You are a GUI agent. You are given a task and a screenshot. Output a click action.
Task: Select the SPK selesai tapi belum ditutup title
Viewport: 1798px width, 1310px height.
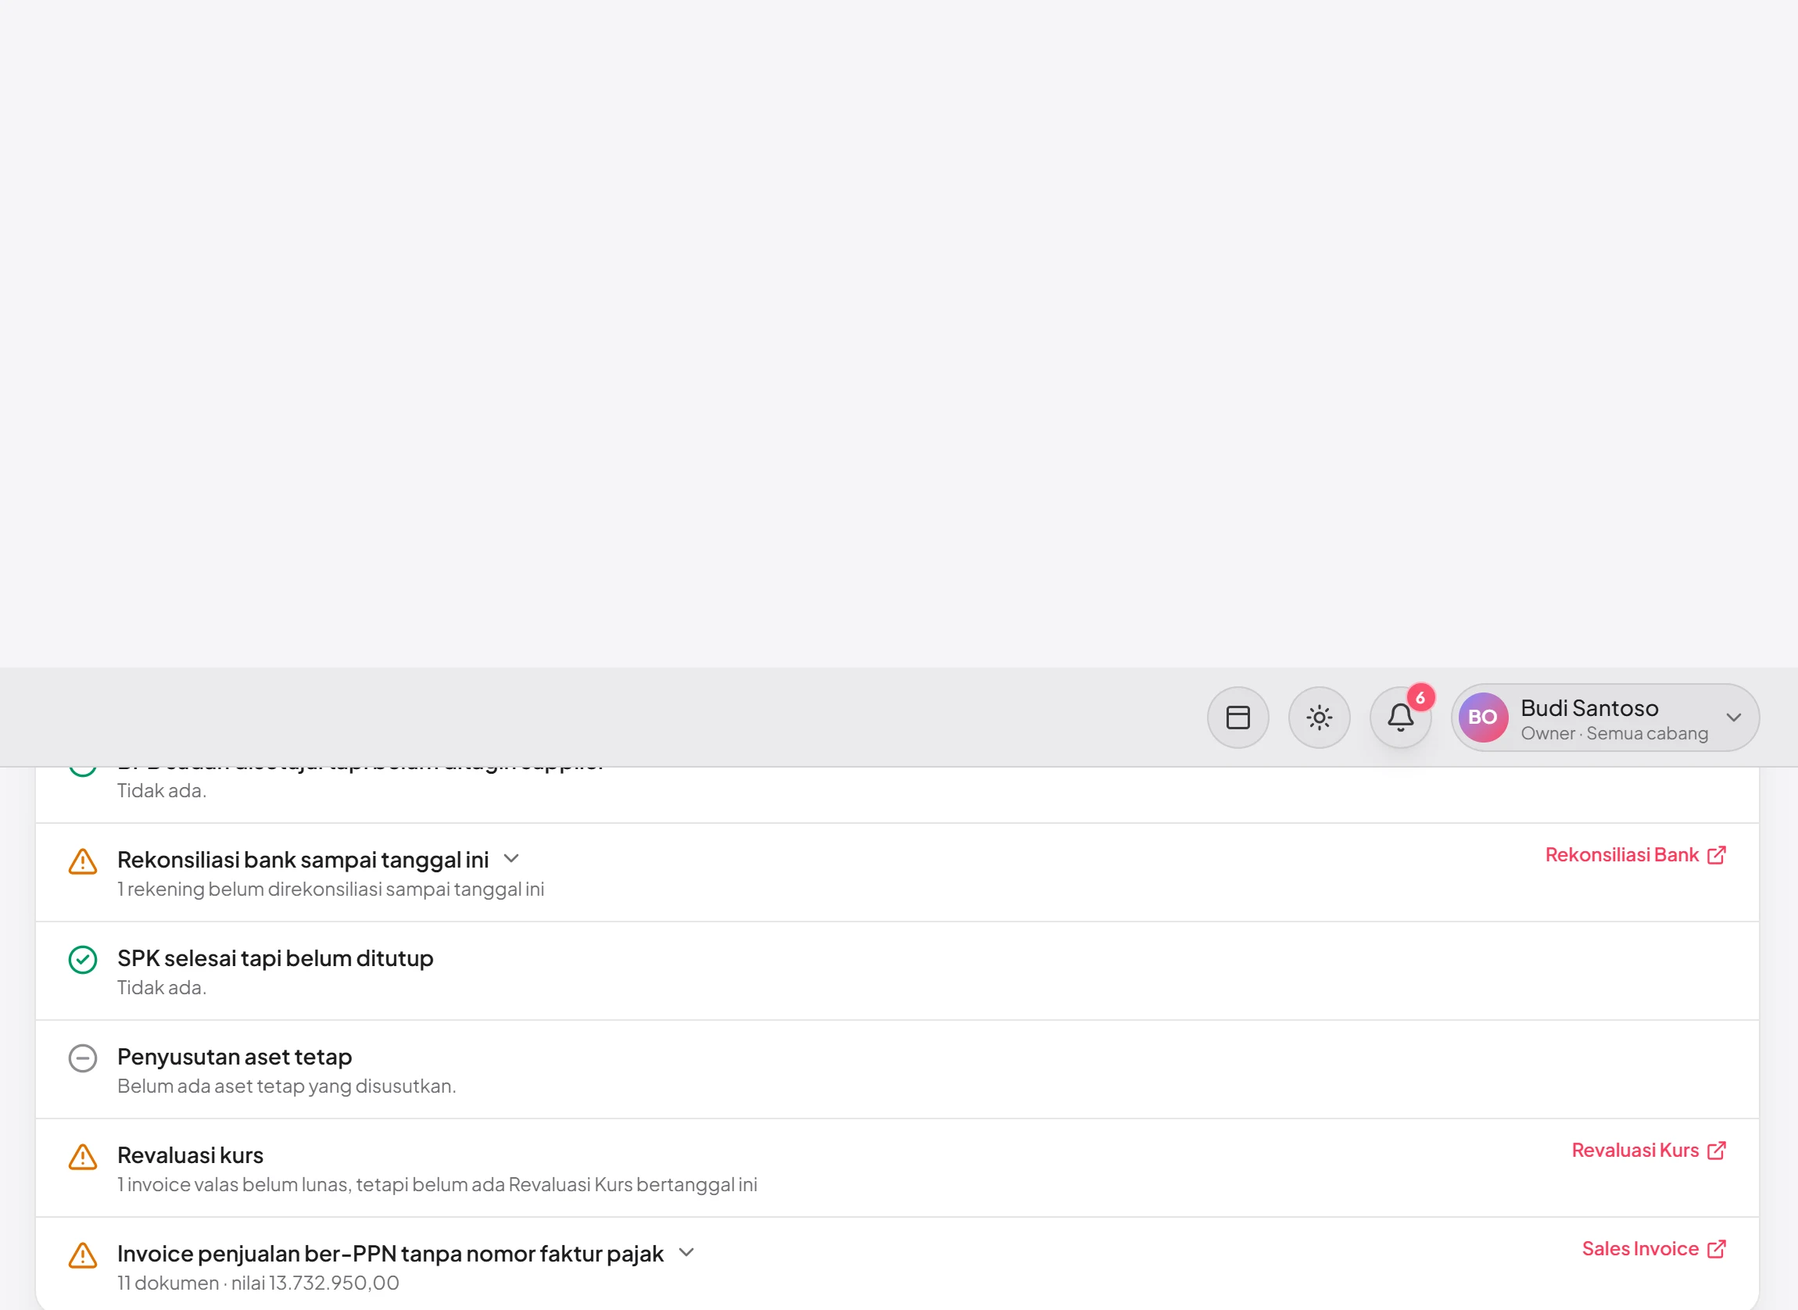[x=275, y=959]
